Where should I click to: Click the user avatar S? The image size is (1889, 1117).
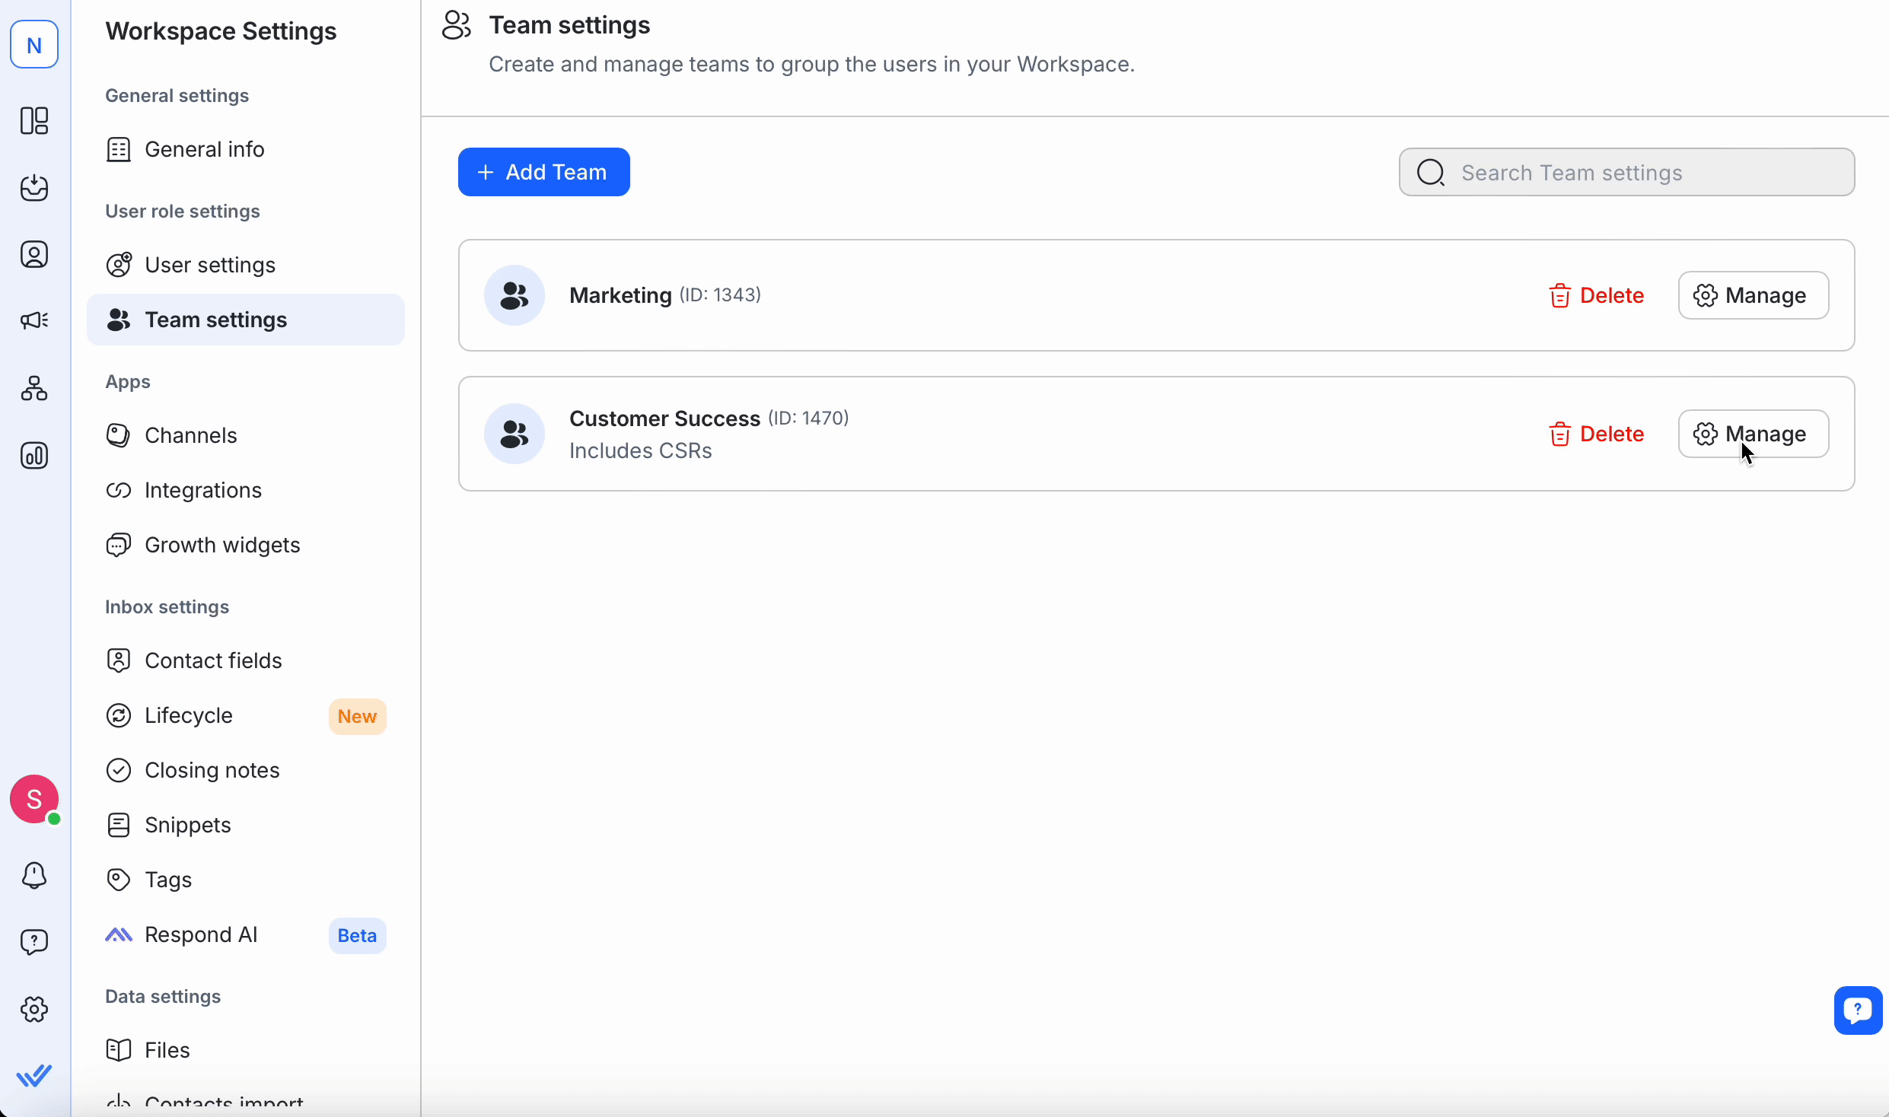34,799
